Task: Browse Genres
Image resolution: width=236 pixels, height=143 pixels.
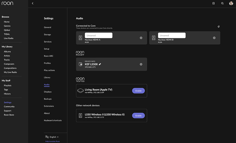Action: (x=7, y=26)
